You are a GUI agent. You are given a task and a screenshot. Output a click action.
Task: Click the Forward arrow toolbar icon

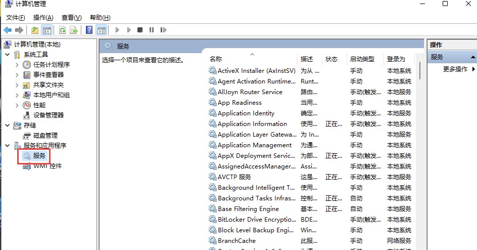pyautogui.click(x=19, y=30)
